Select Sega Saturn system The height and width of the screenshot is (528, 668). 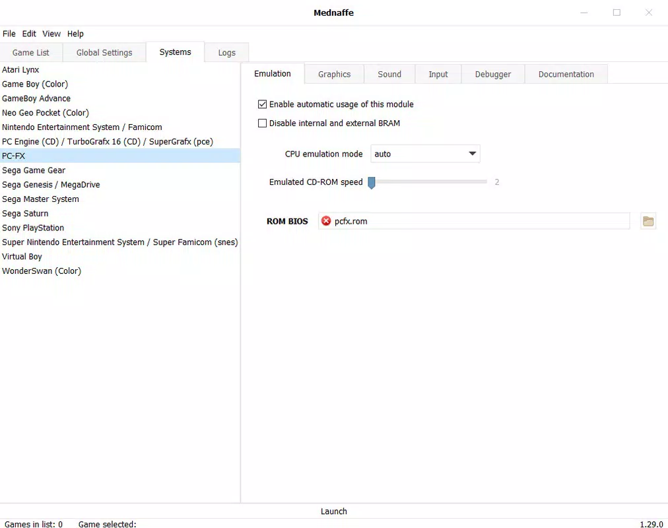(120, 213)
